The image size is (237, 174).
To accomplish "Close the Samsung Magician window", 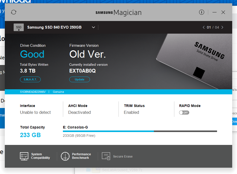I will (x=223, y=12).
